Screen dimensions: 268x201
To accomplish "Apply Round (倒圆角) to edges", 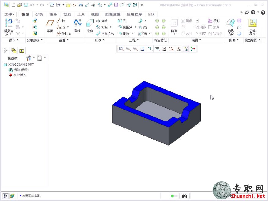I will tap(125, 27).
